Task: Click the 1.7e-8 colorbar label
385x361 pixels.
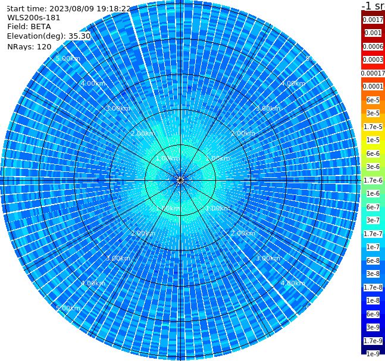Action: click(x=373, y=287)
